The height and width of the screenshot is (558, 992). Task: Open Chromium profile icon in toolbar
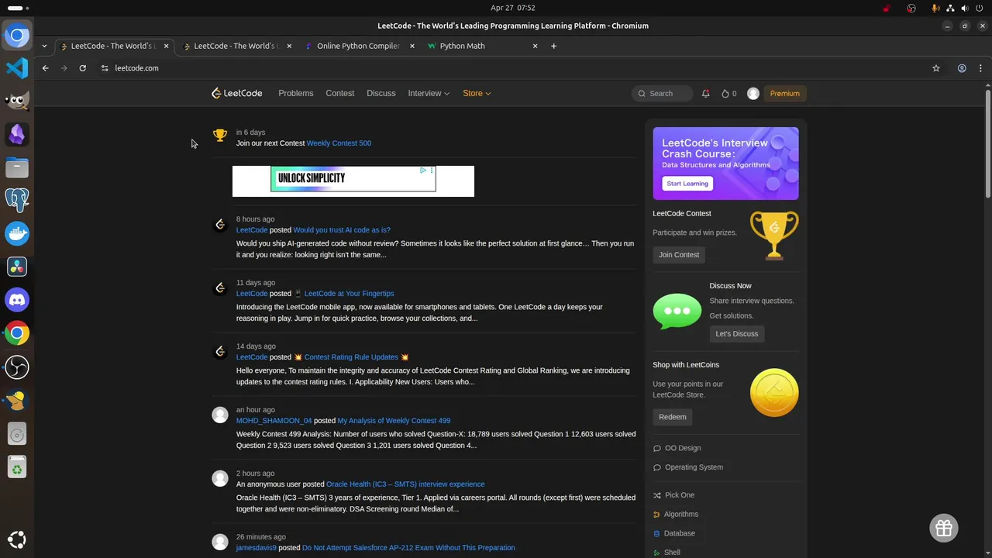point(962,68)
